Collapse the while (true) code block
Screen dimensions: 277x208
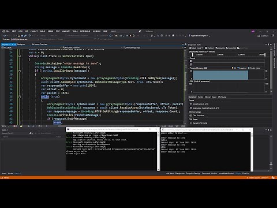20,96
